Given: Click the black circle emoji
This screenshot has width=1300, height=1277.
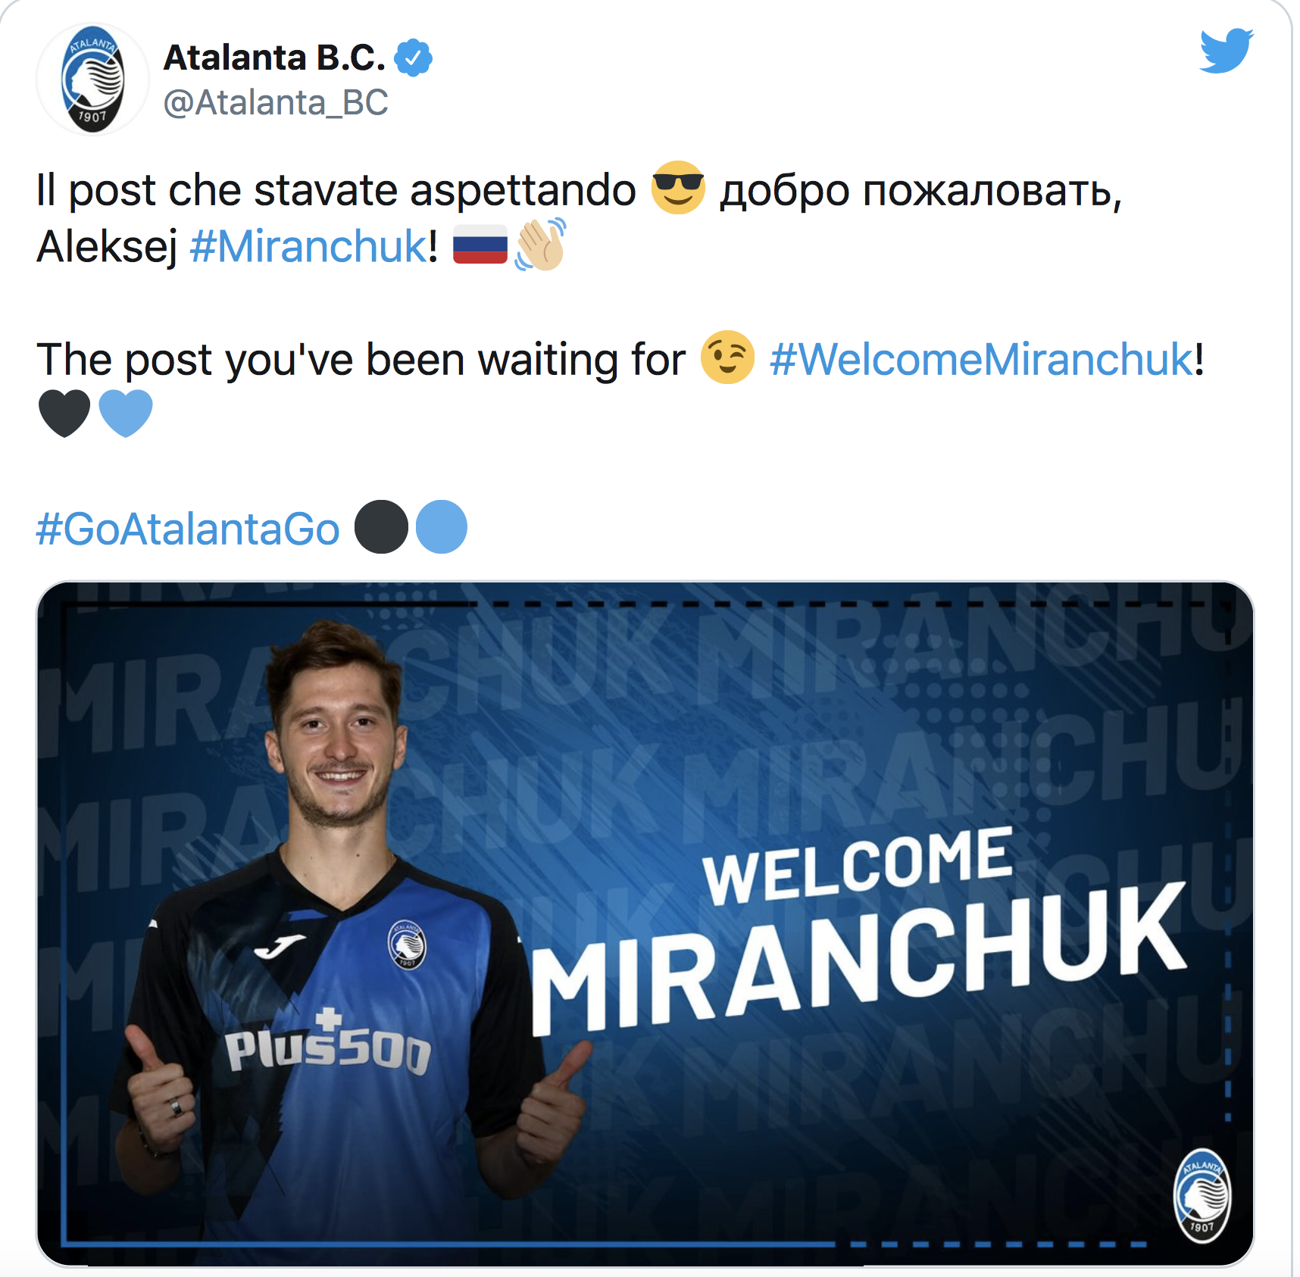Looking at the screenshot, I should click(381, 527).
